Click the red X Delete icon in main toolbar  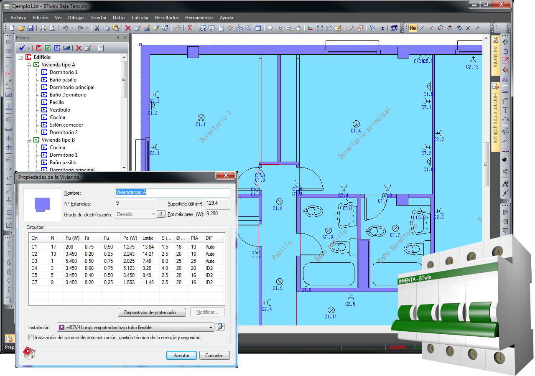pyautogui.click(x=128, y=28)
